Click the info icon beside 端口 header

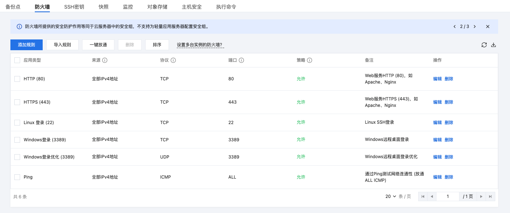tap(241, 60)
